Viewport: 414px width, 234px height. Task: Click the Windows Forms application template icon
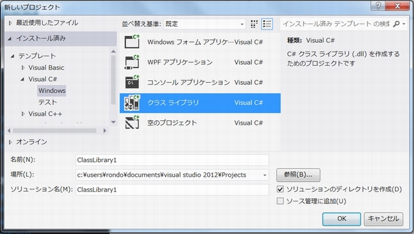[x=132, y=41]
